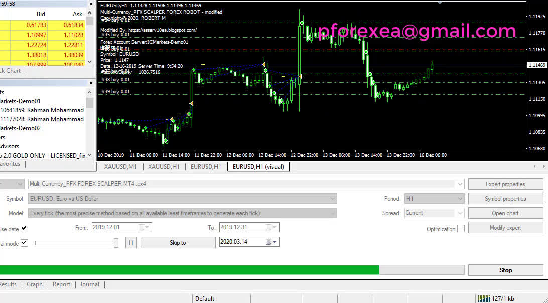
Task: Click the Expert properties button
Action: (505, 184)
